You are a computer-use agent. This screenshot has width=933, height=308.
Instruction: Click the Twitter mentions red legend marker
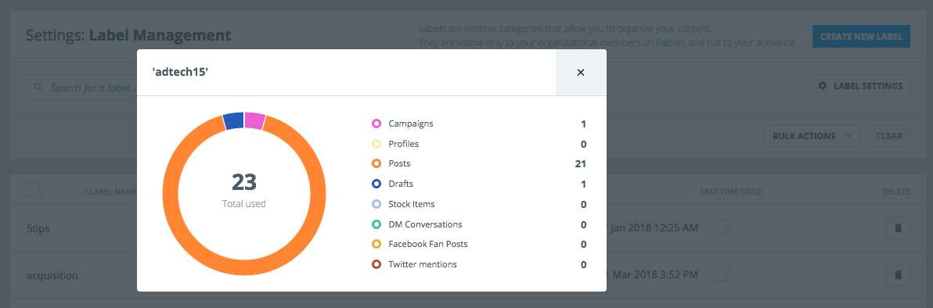pos(376,264)
